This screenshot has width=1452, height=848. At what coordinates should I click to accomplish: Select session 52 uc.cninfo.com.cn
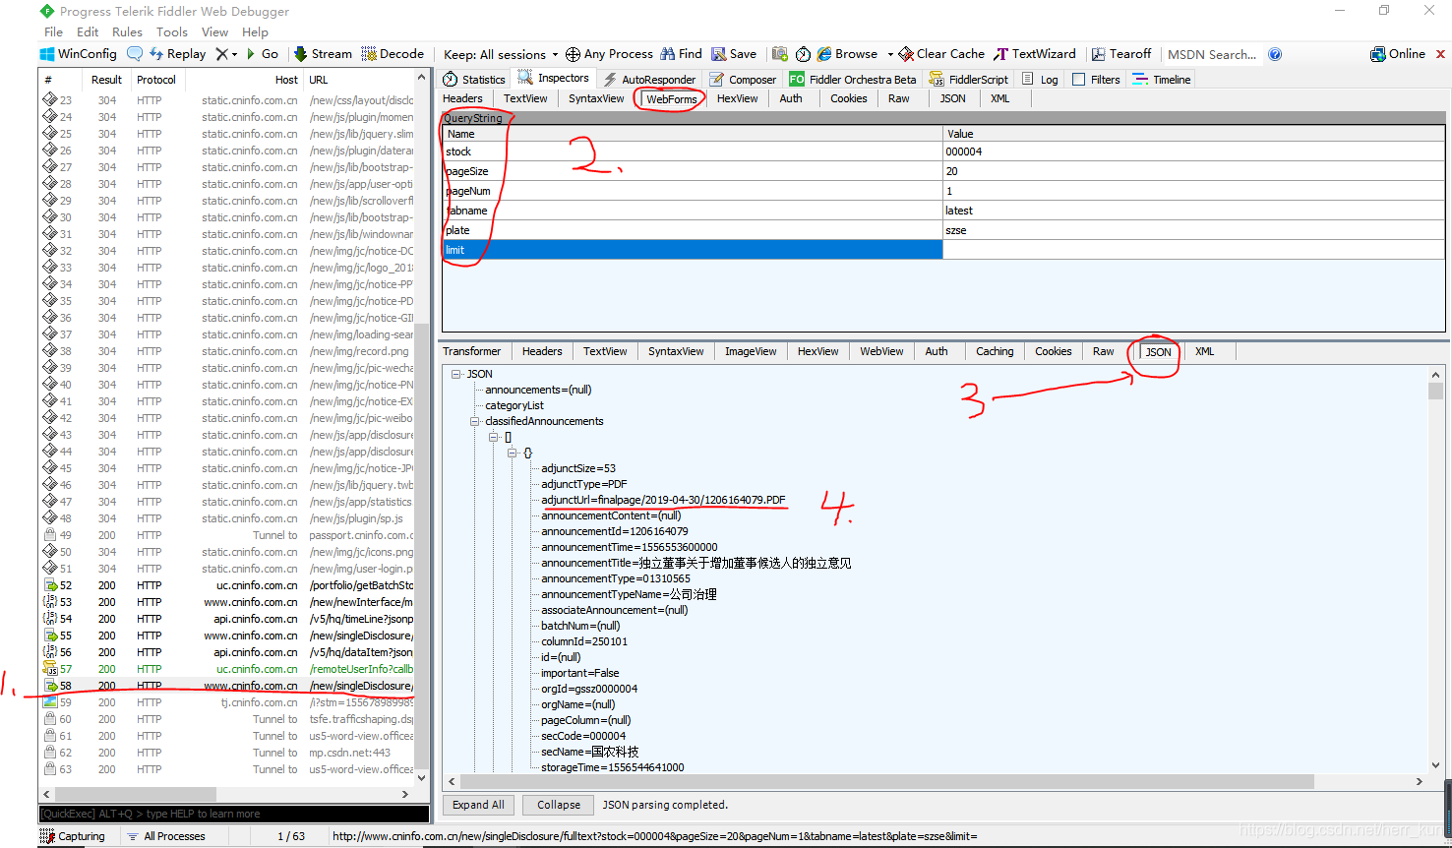point(227,585)
